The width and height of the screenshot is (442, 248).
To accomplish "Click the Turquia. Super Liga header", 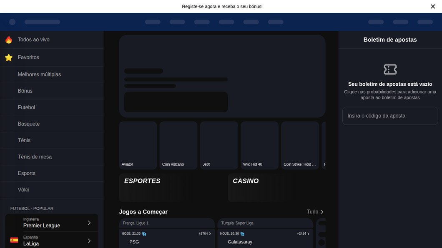I will pyautogui.click(x=265, y=223).
